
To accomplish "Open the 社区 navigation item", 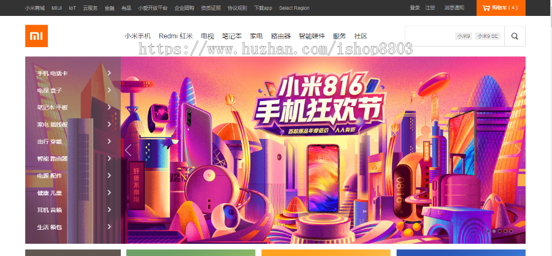I will pyautogui.click(x=361, y=36).
